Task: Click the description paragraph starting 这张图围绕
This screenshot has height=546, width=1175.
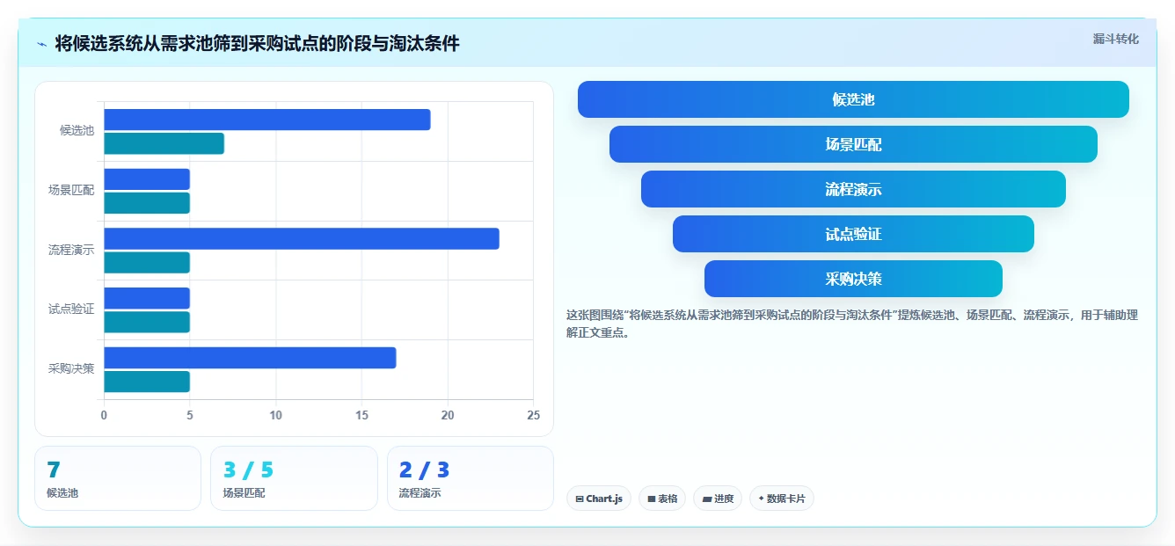Action: coord(852,324)
